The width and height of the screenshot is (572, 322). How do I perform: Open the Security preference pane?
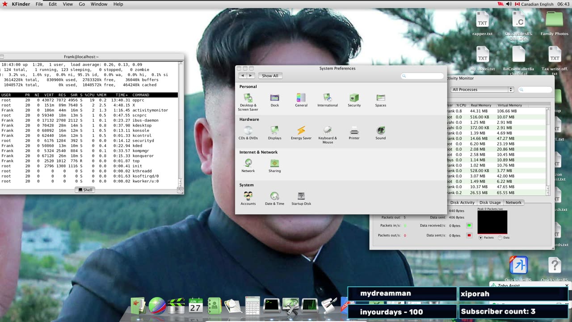coord(354,100)
